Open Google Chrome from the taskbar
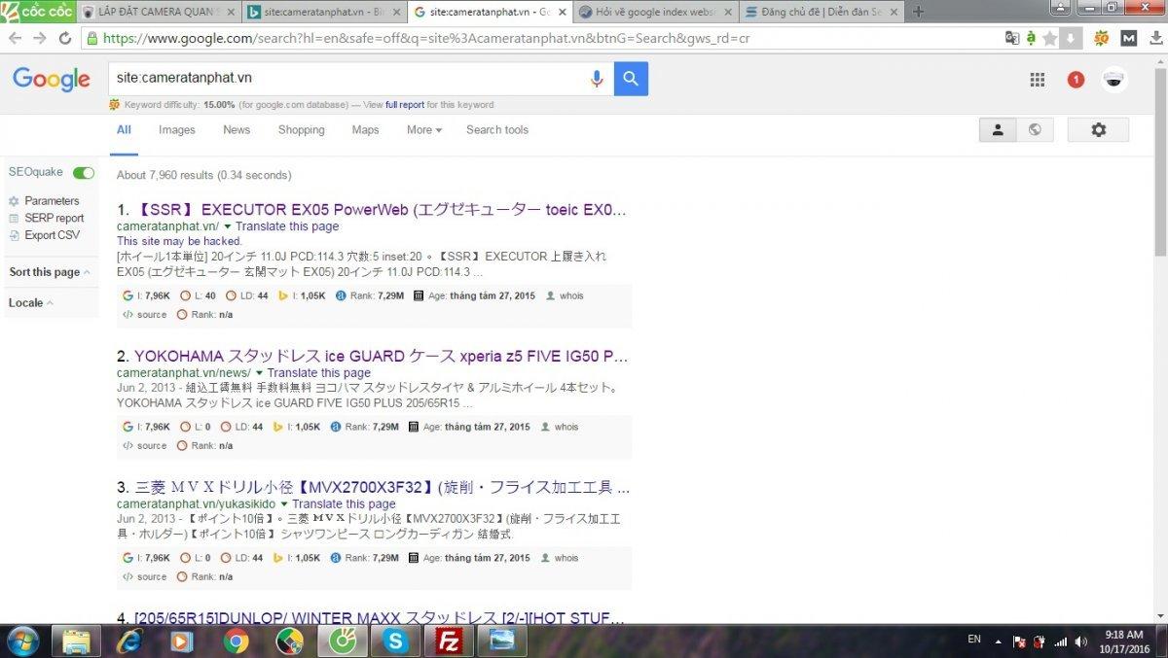 [x=236, y=641]
